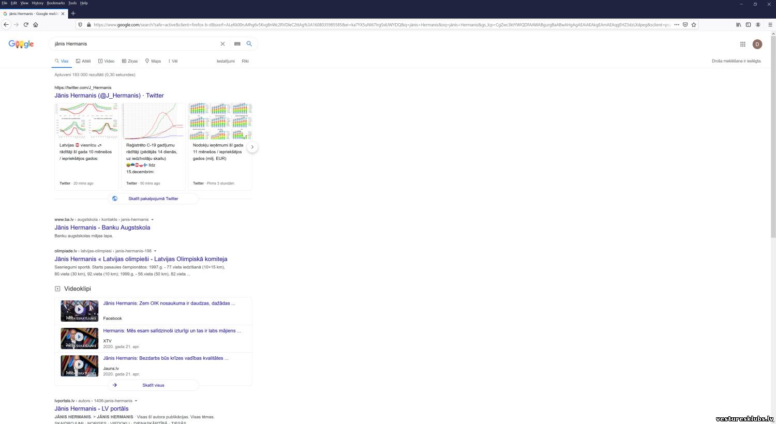Play the 'Zem OIK nosaukuma' video thumbnail
Image resolution: width=776 pixels, height=424 pixels.
[79, 311]
